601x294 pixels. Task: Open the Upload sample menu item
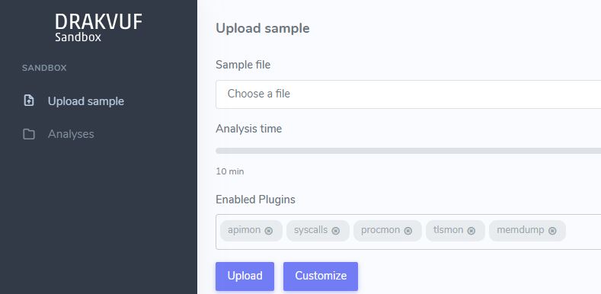86,101
